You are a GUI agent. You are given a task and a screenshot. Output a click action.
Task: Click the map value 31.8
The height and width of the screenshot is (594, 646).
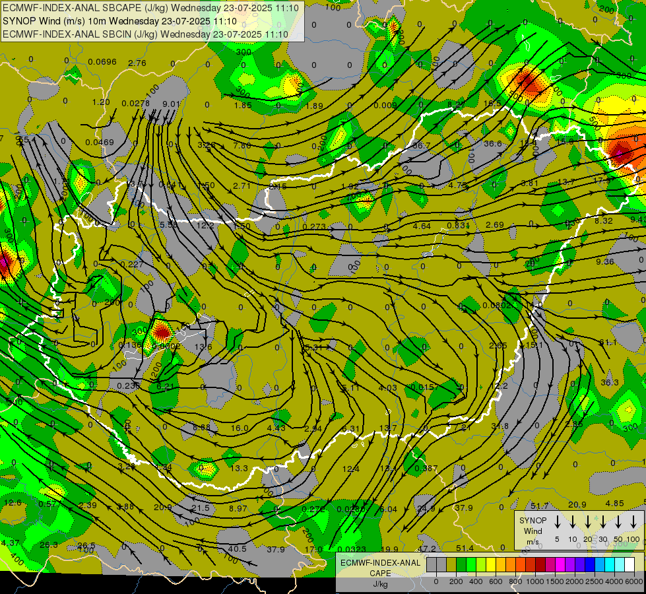tap(500, 426)
